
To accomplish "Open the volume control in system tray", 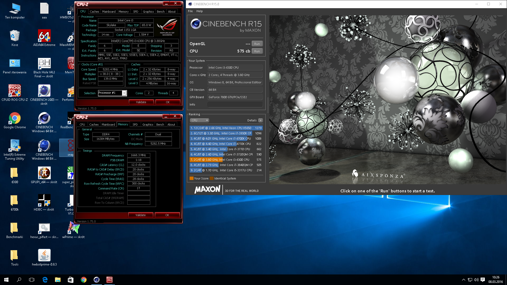I will tap(476, 280).
